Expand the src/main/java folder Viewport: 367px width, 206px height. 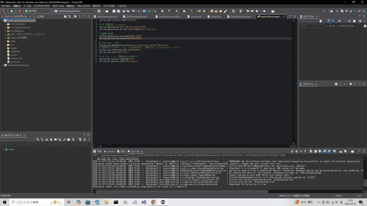coord(5,24)
